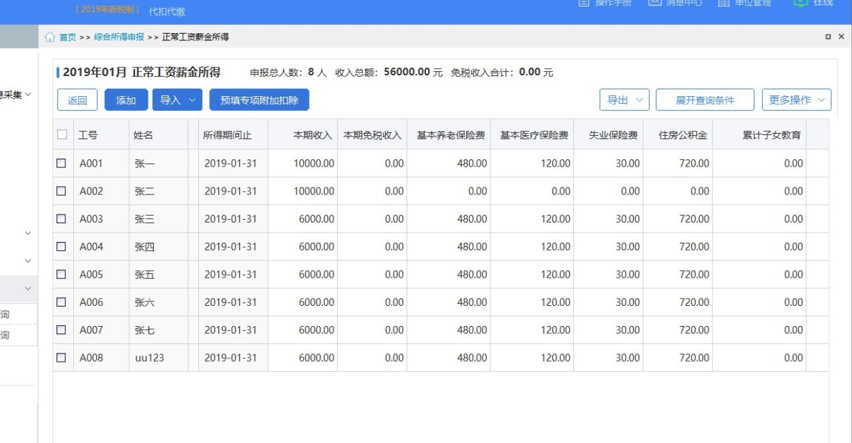Check the row for A004 张四
Image resolution: width=852 pixels, height=443 pixels.
click(x=61, y=247)
